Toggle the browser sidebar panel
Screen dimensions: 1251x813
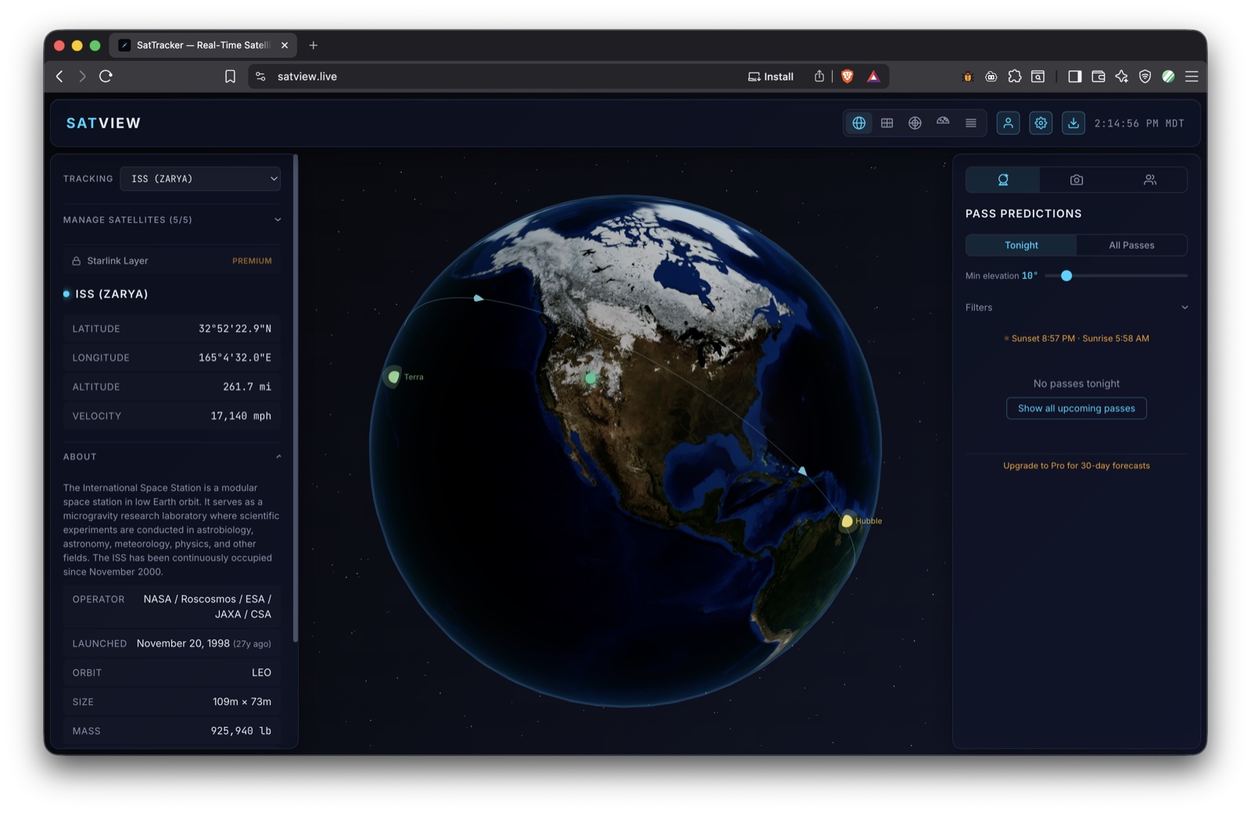1074,76
